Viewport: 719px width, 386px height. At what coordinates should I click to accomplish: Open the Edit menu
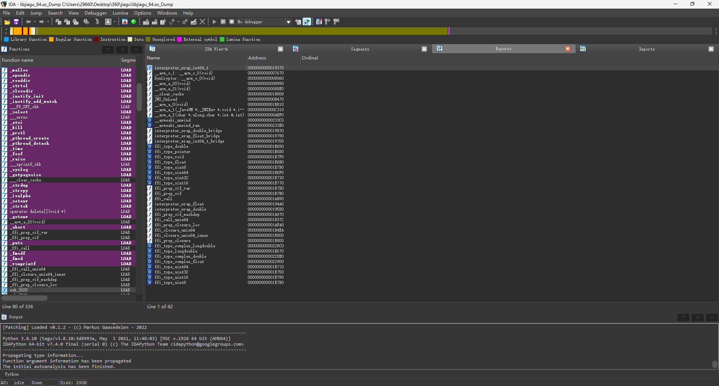(20, 13)
